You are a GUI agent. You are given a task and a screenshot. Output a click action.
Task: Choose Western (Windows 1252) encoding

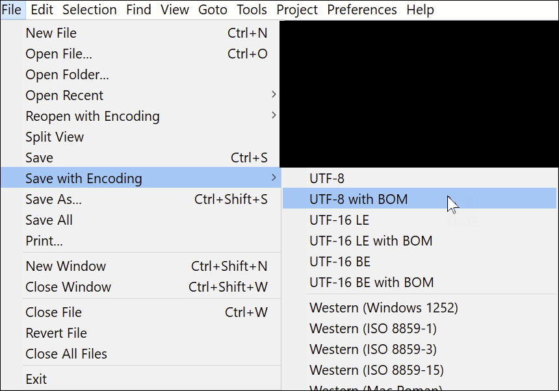[x=383, y=308]
